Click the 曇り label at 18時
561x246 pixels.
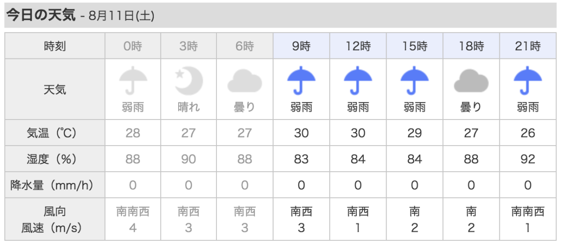(x=471, y=107)
